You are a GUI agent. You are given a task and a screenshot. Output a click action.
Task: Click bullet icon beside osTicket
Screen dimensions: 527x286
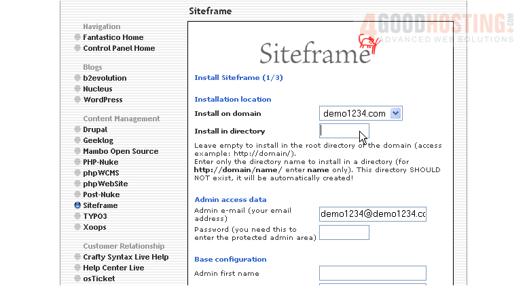77,279
